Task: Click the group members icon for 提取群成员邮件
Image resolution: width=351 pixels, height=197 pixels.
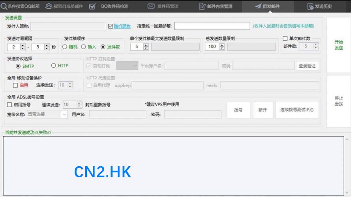Action: (x=49, y=6)
